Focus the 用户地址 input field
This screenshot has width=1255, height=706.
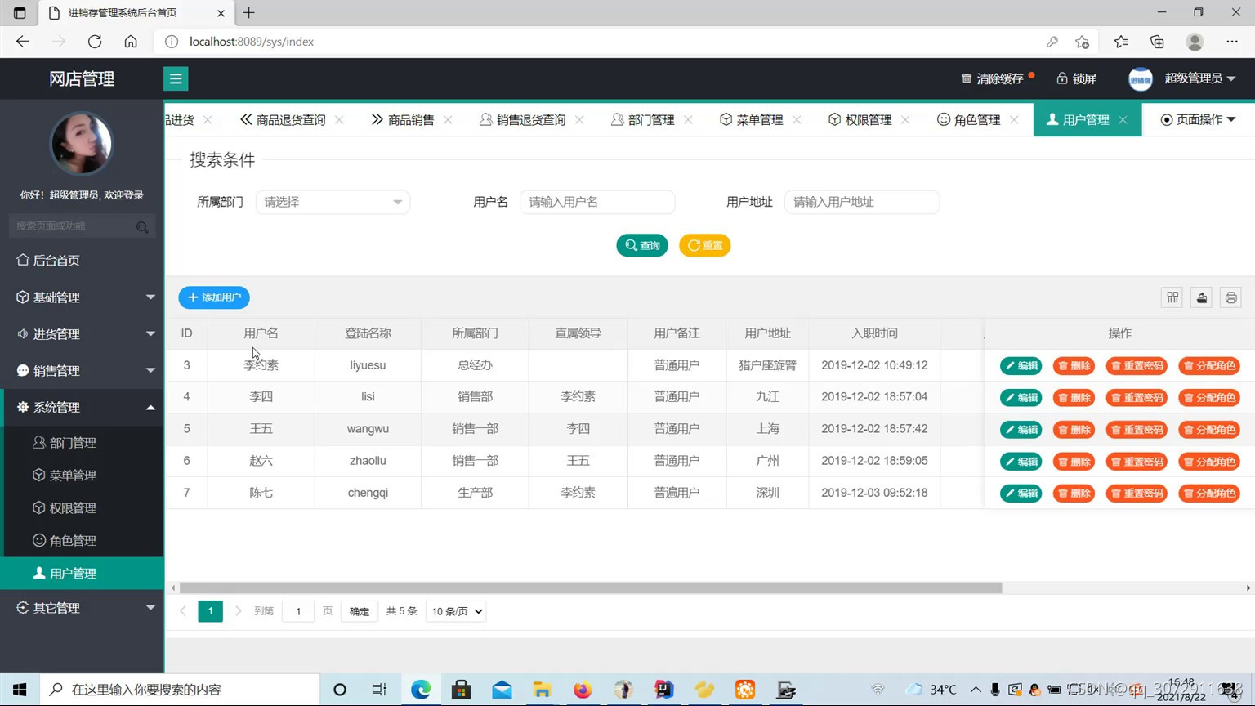coord(861,202)
